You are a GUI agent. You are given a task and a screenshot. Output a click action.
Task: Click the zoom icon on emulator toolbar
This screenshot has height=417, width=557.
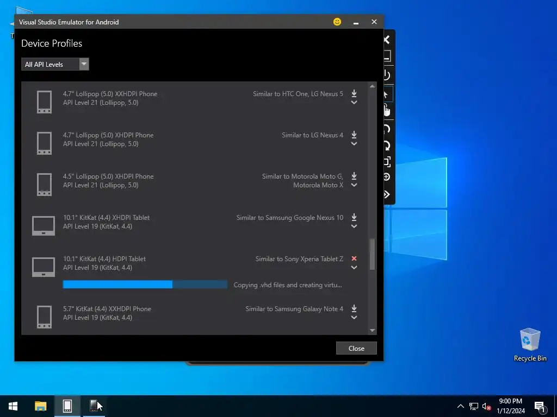387,177
